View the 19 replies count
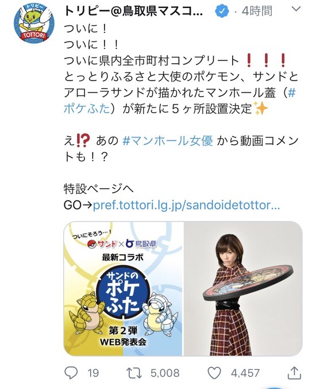Screen dimensions: 316x389 [x=93, y=373]
